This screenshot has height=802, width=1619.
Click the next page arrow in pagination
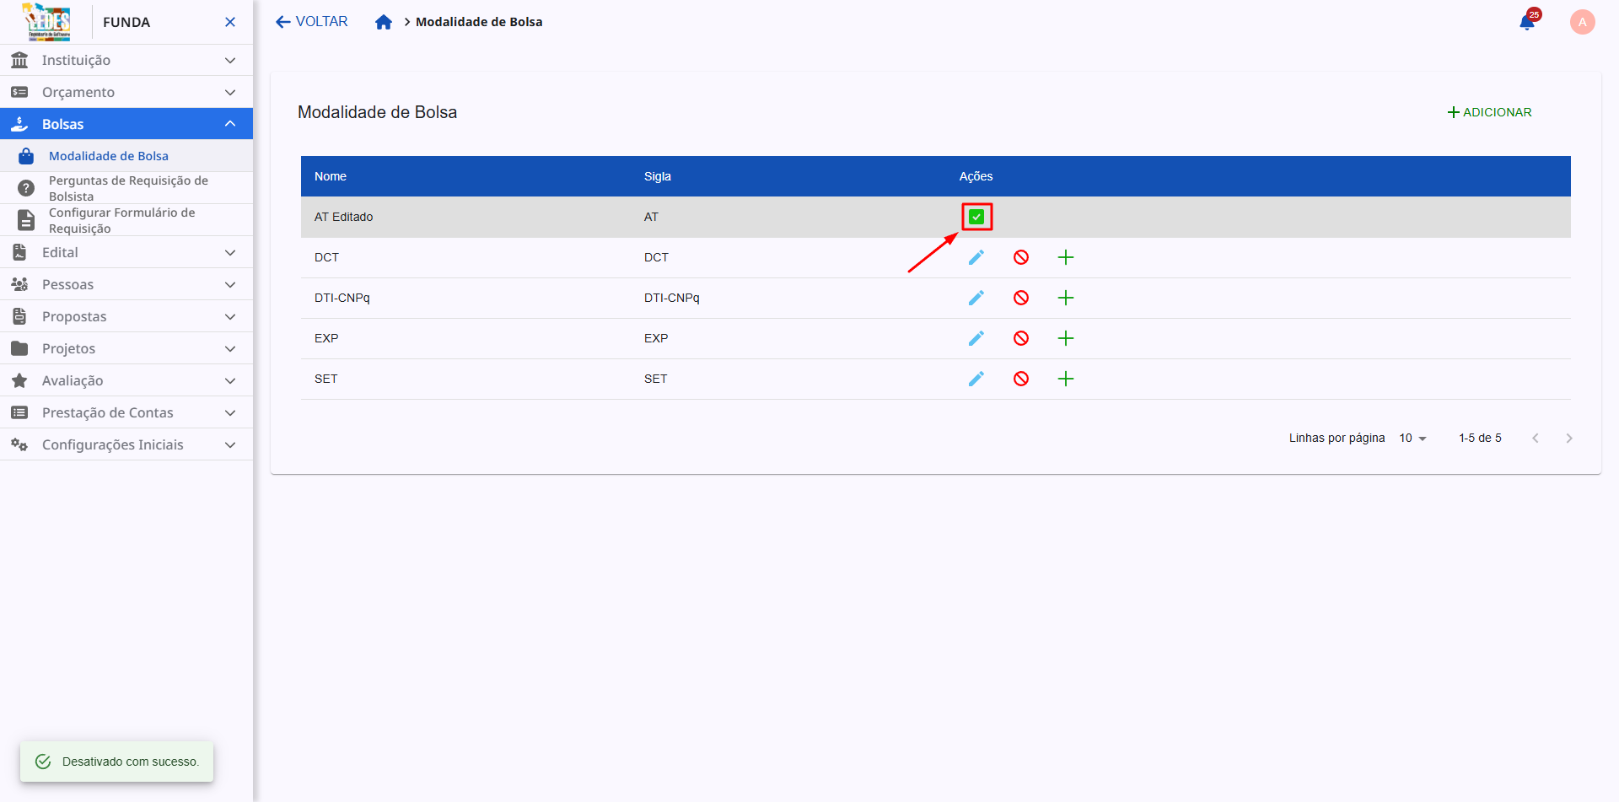[x=1569, y=438]
